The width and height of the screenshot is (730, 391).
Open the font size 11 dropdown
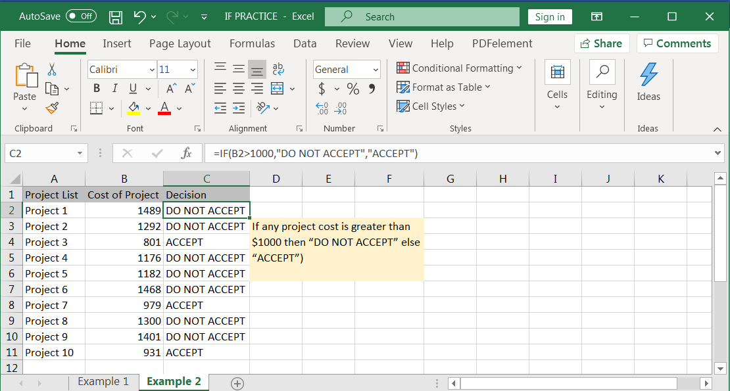(x=193, y=70)
